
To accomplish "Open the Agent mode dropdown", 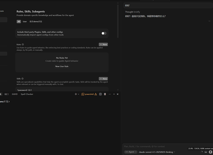I will point(131,152).
